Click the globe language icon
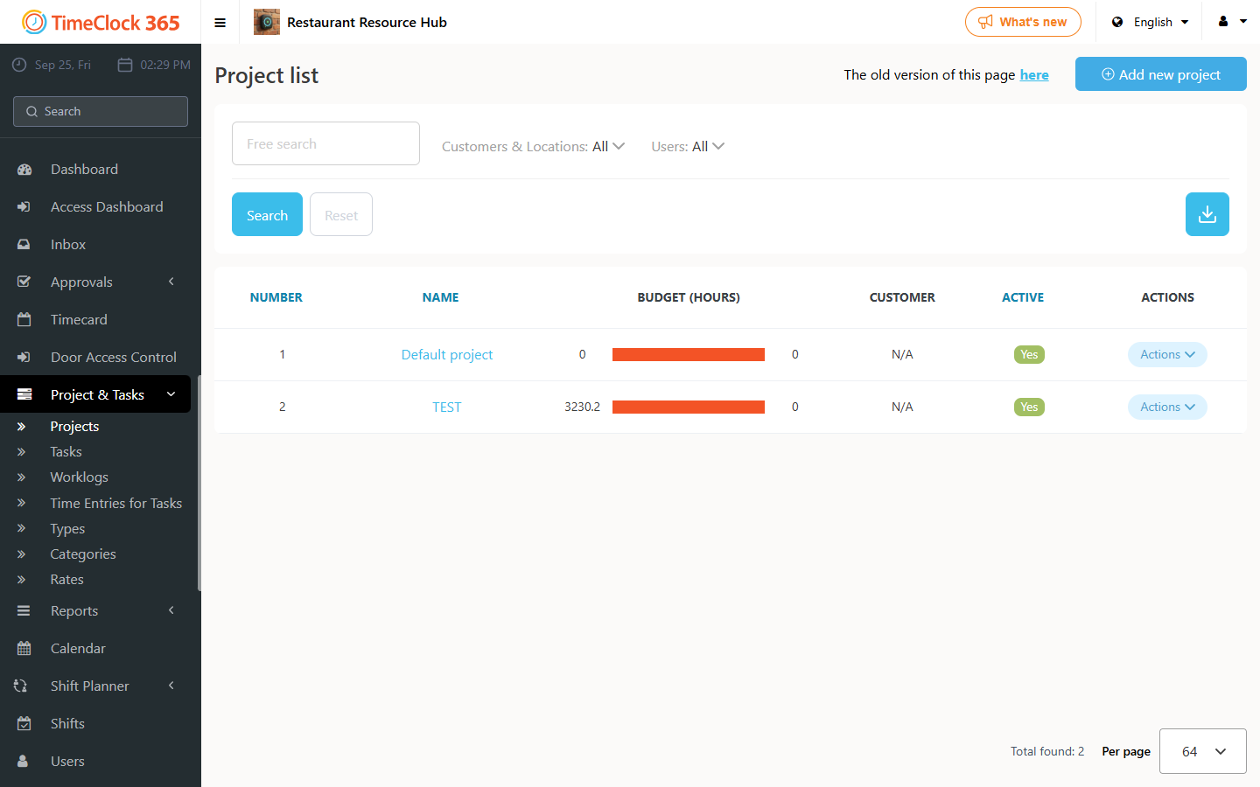Image resolution: width=1260 pixels, height=787 pixels. (1117, 22)
